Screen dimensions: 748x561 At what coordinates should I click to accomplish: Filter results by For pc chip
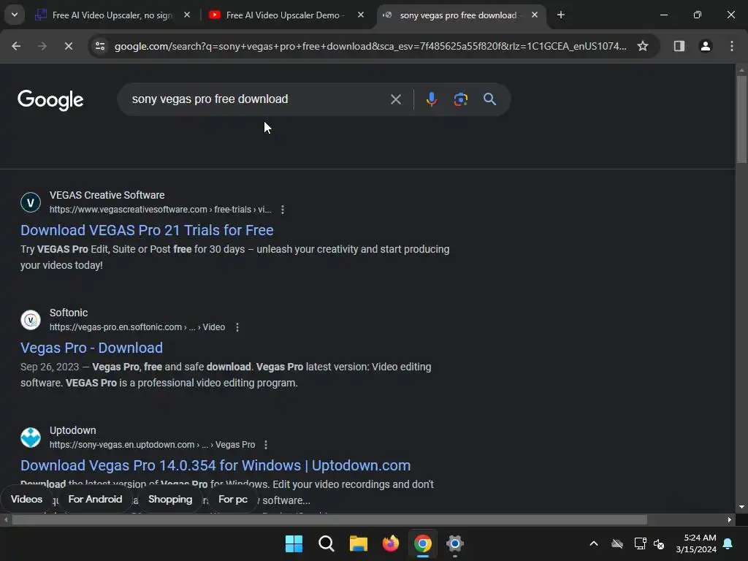tap(233, 499)
